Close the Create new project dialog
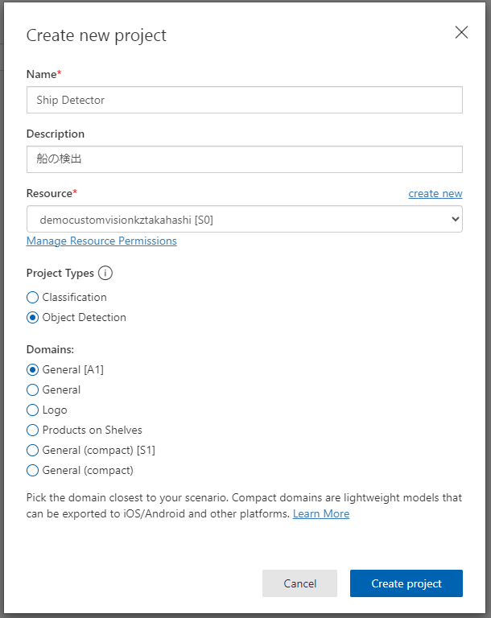The height and width of the screenshot is (618, 491). (x=461, y=32)
